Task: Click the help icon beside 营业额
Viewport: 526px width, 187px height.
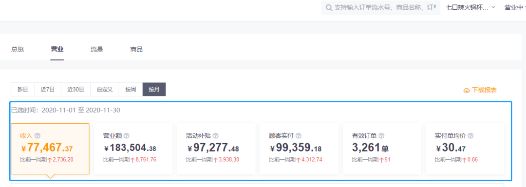Action: click(x=127, y=136)
